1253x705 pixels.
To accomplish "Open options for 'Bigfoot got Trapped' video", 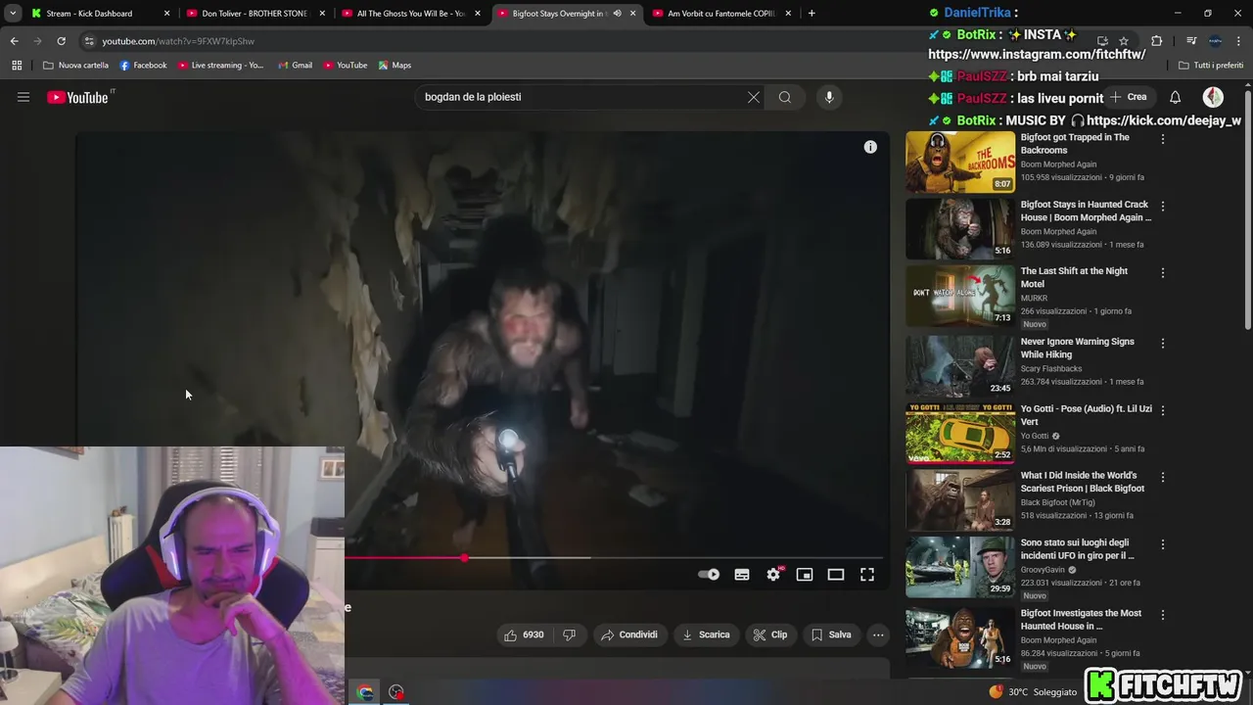I will [1163, 139].
